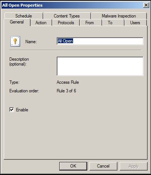Screen dimensions: 151x175
Task: Close the All Open Properties dialog
Action: click(x=146, y=5)
